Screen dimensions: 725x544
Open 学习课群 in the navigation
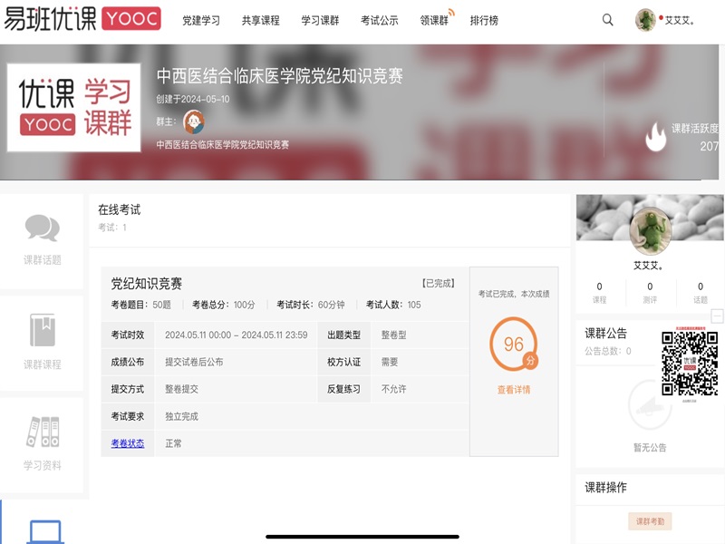(320, 20)
